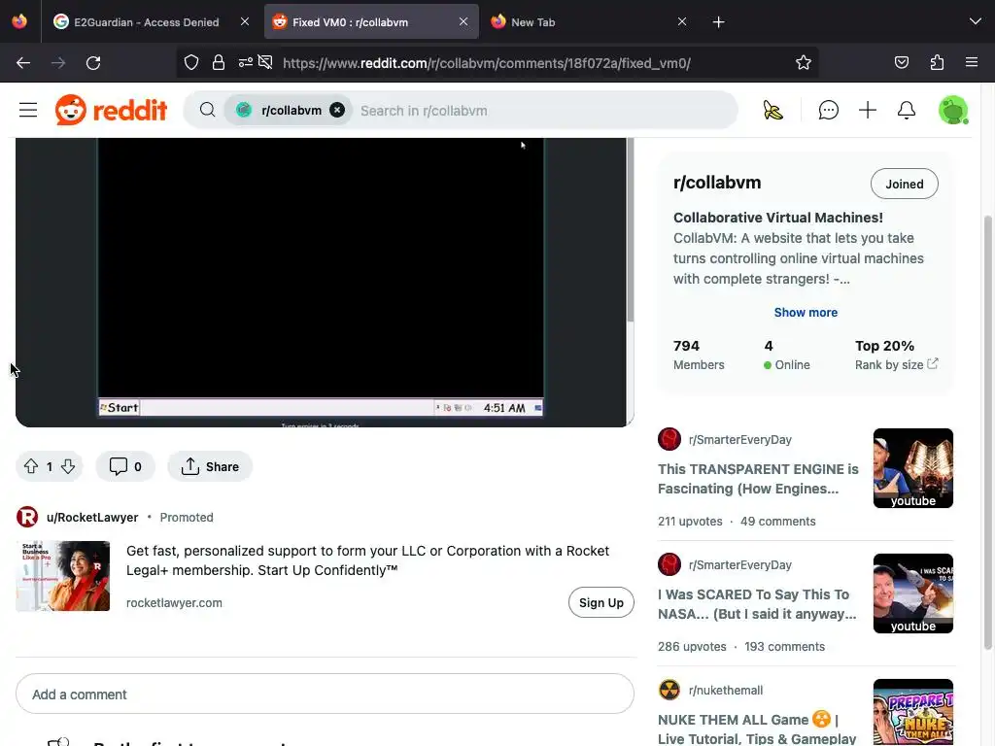Click the Start button in the VM image
Image resolution: width=995 pixels, height=746 pixels.
click(120, 408)
